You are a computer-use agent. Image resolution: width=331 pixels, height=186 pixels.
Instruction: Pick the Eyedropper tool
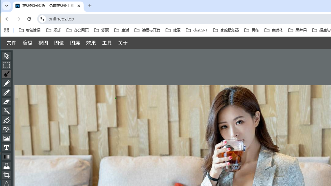point(6,92)
